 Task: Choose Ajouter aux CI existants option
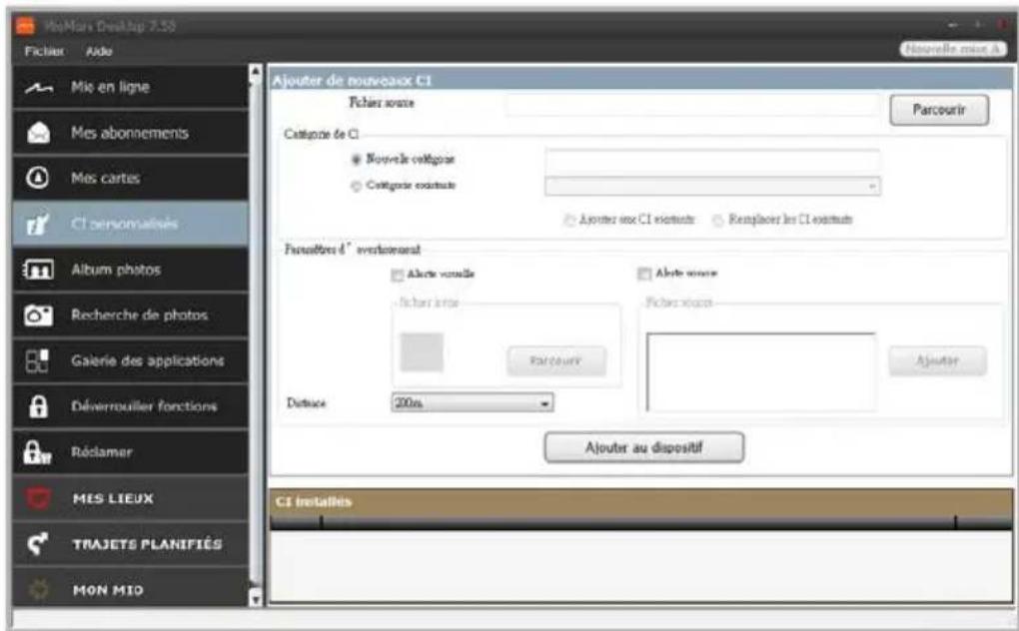pyautogui.click(x=569, y=220)
